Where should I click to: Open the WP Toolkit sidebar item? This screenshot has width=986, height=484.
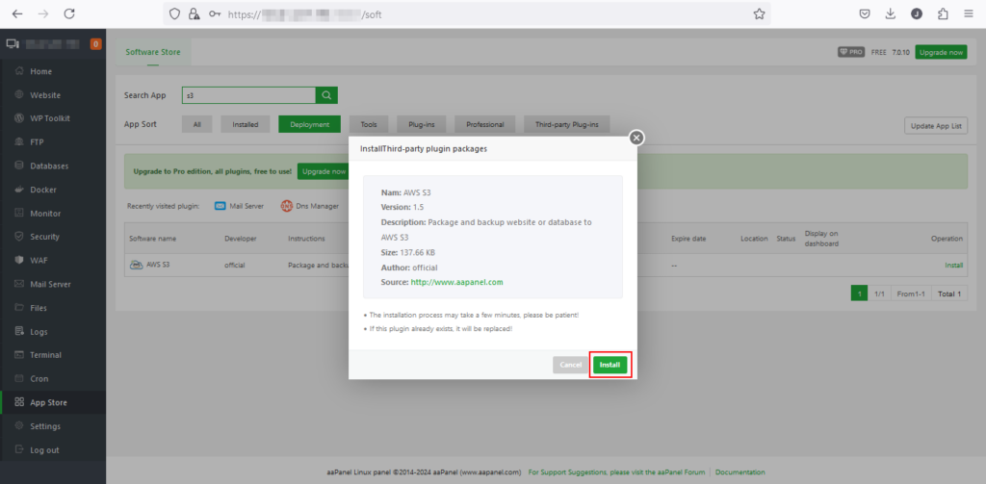49,118
